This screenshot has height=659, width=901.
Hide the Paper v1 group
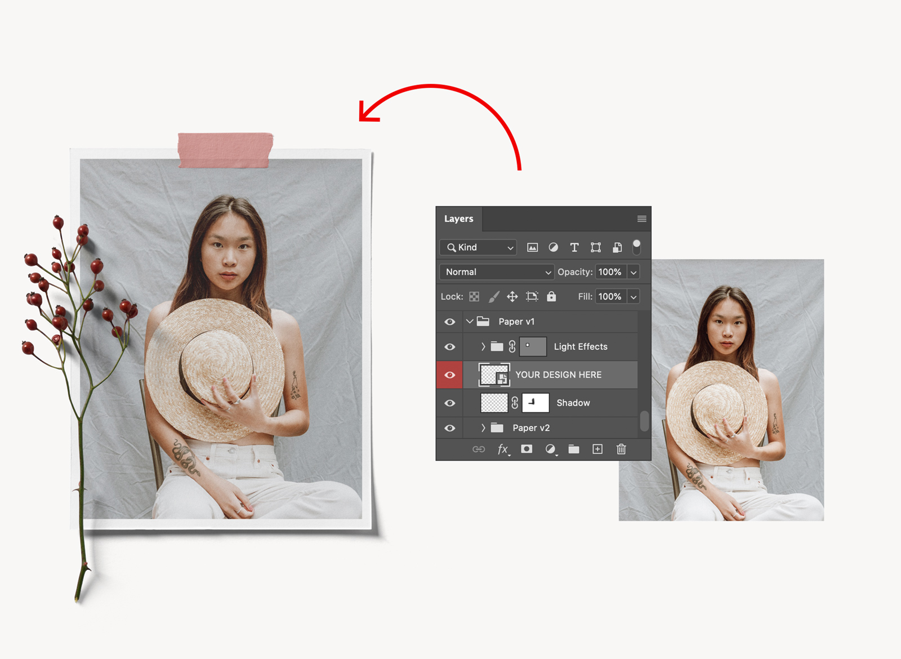[x=449, y=322]
